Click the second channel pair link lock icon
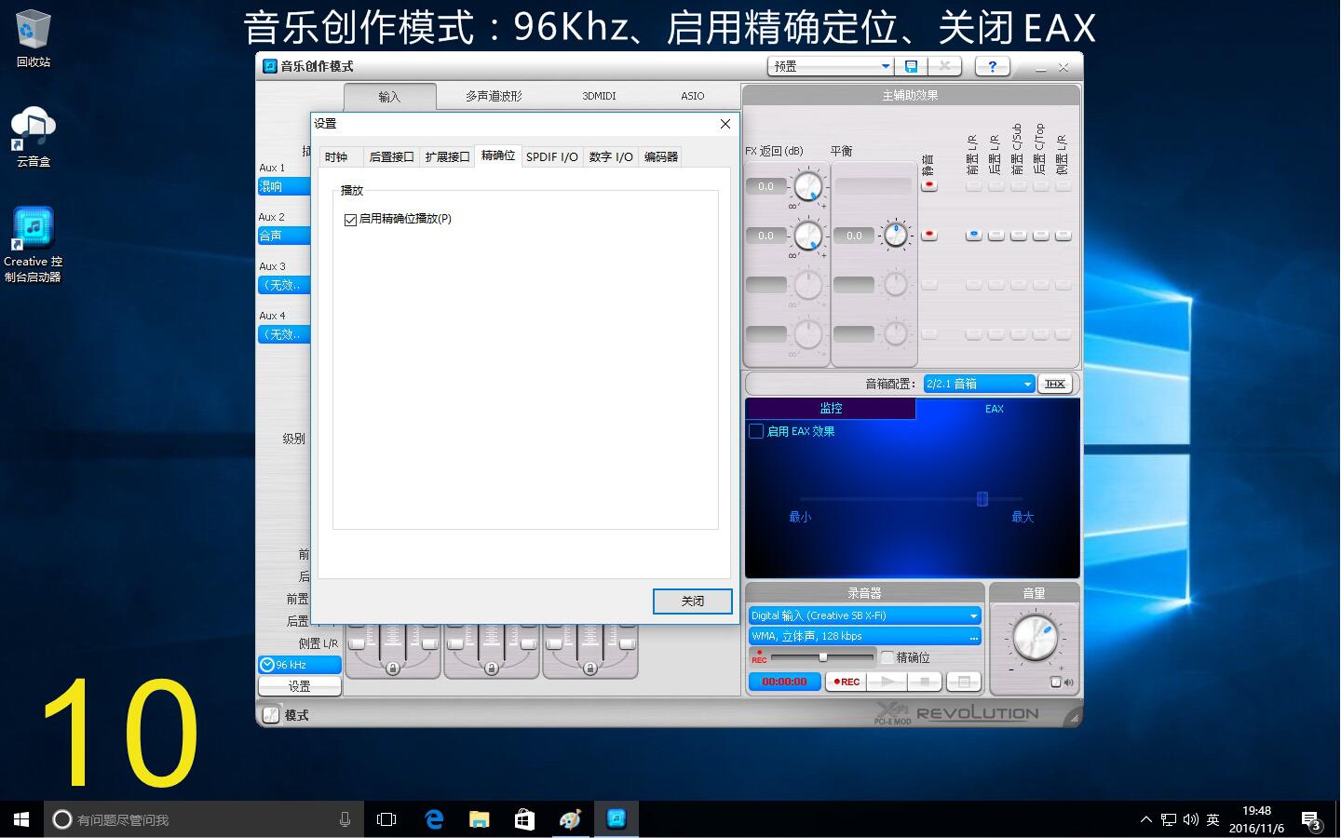Viewport: 1341px width, 838px height. point(491,668)
